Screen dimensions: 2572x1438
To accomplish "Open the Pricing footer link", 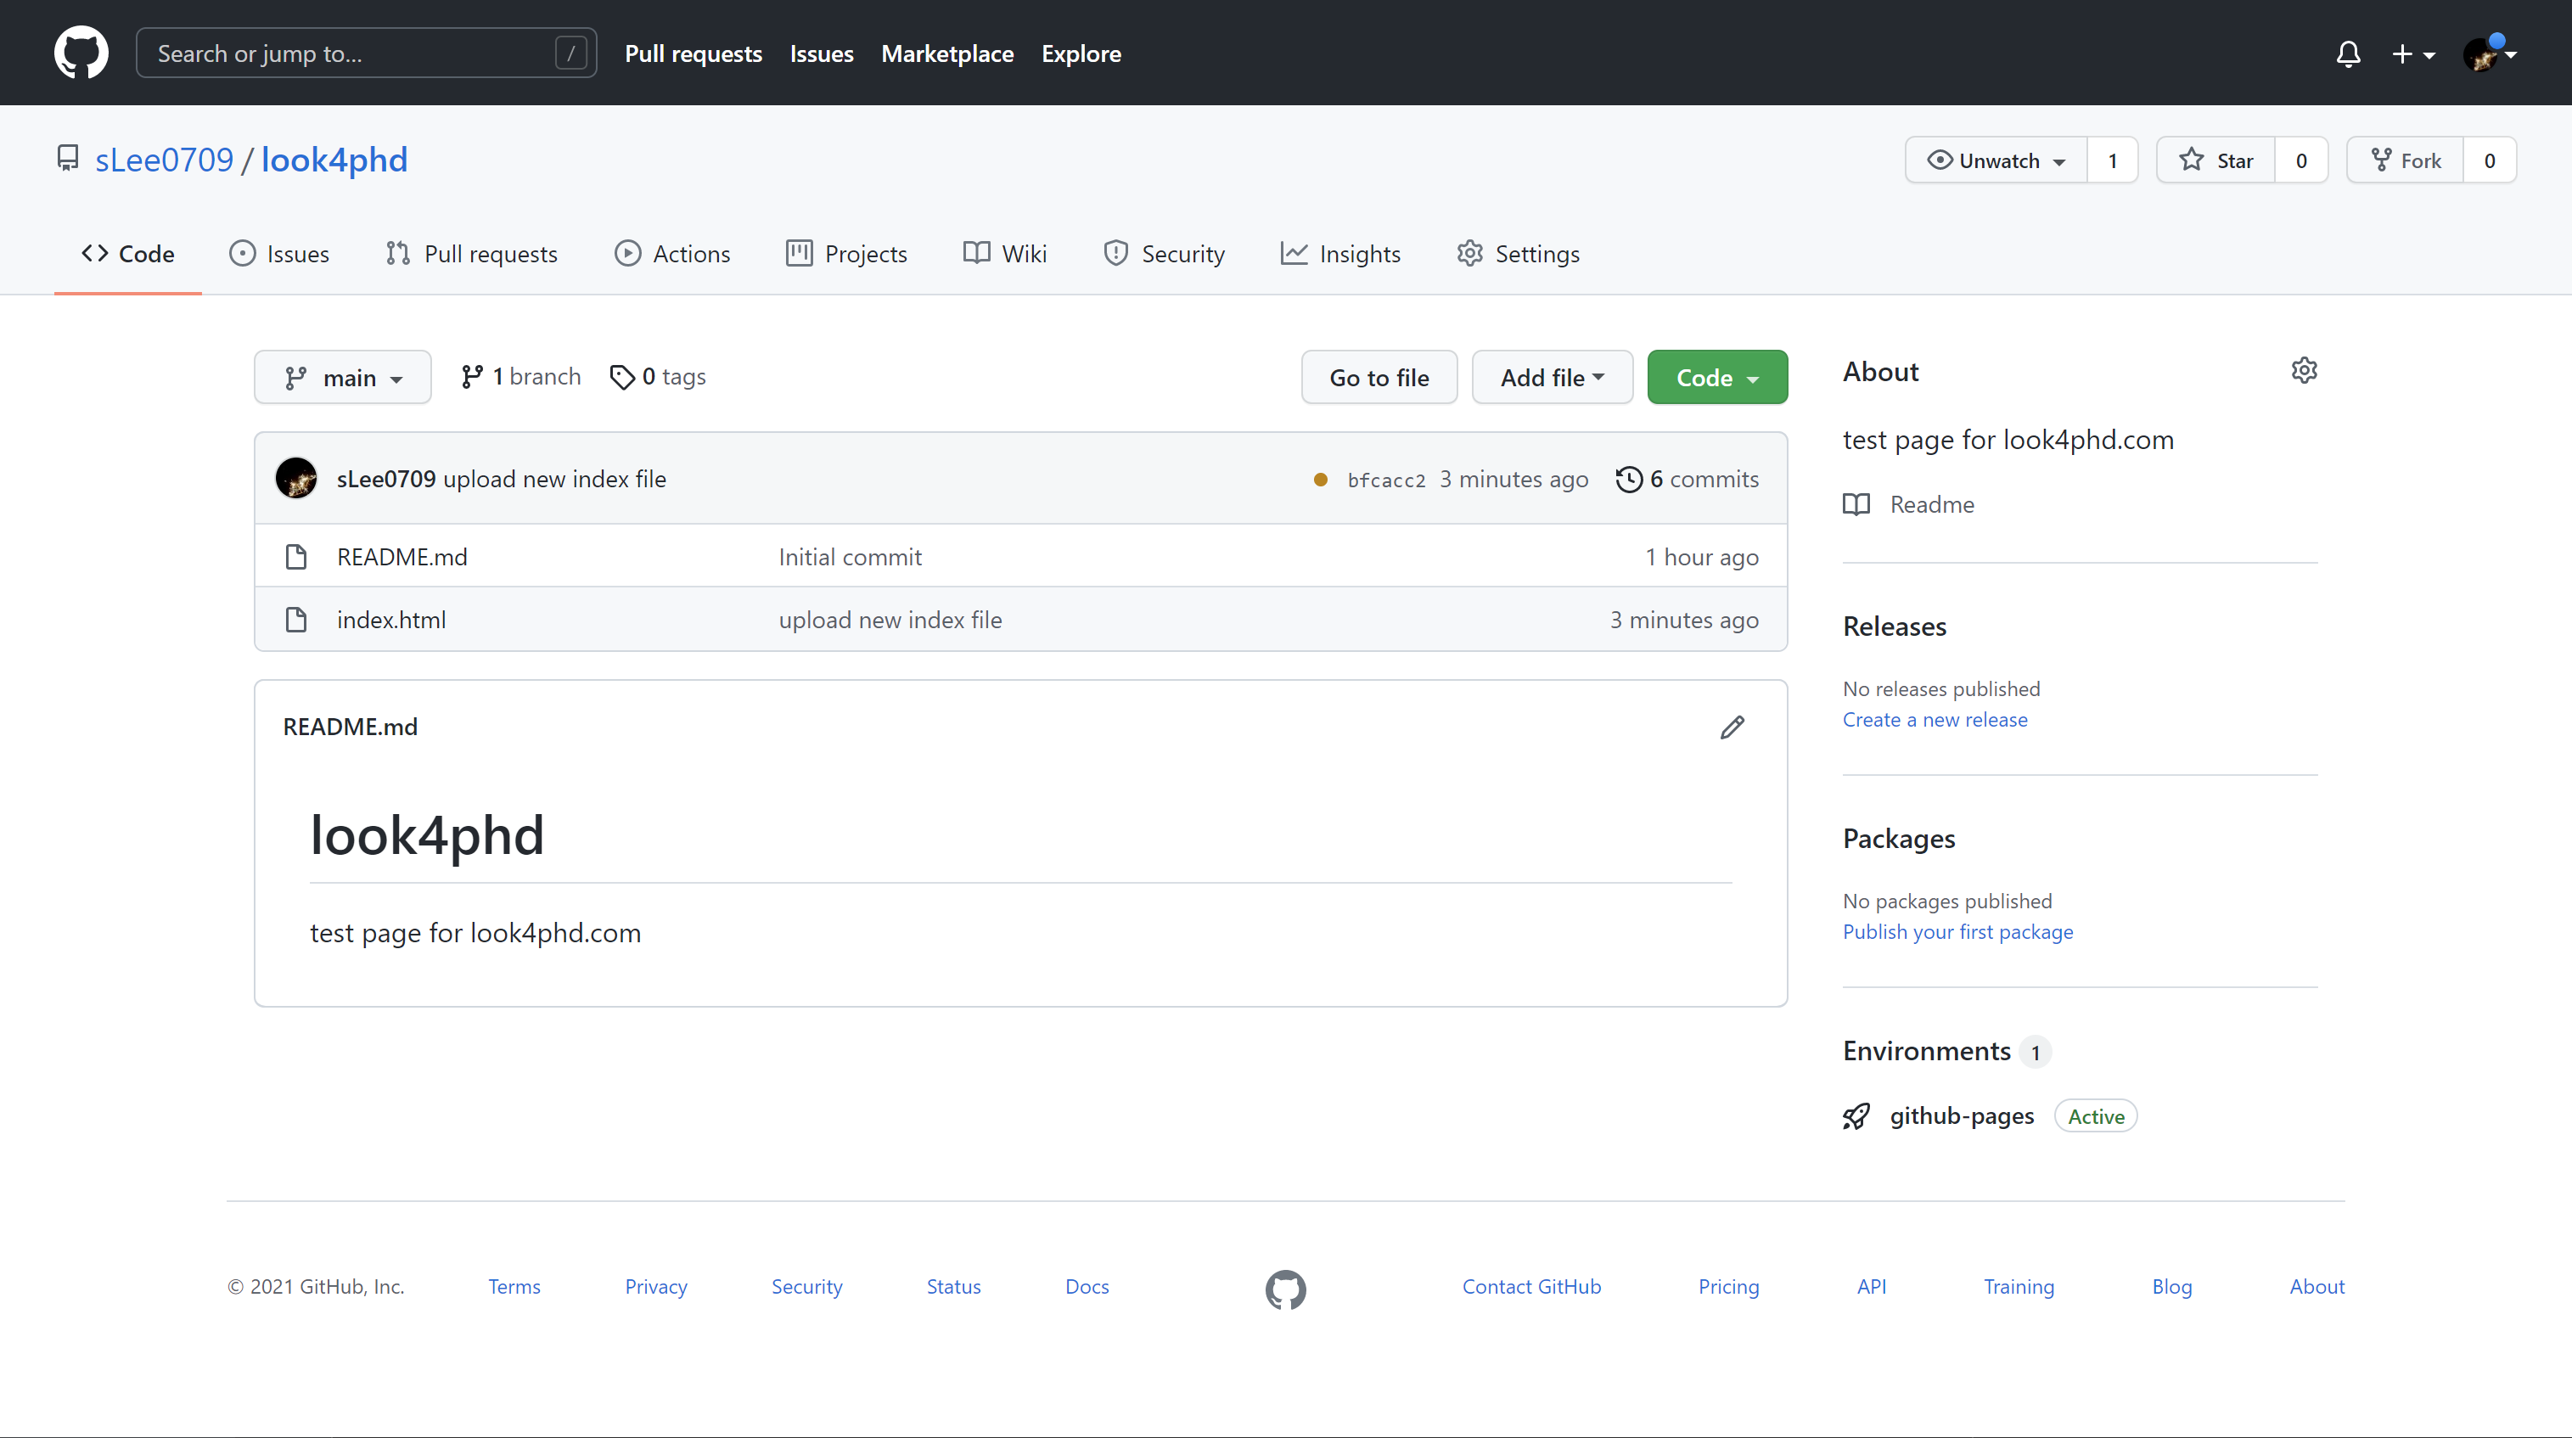I will (x=1728, y=1287).
